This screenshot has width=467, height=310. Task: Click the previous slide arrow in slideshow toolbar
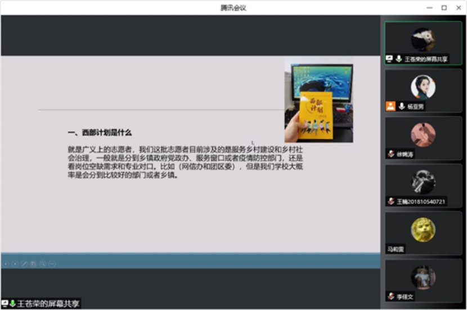[5, 263]
